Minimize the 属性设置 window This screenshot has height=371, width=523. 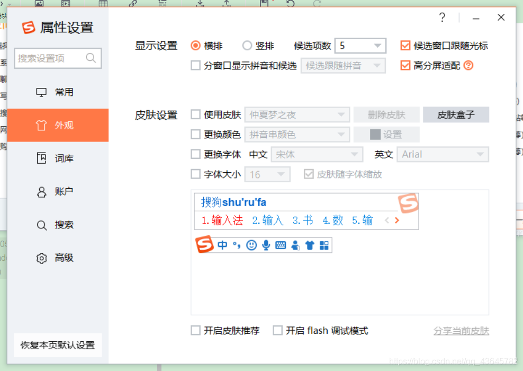(x=476, y=17)
